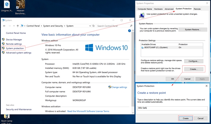The width and height of the screenshot is (211, 124).
Task: Select the System Protection tab
Action: pyautogui.click(x=183, y=9)
